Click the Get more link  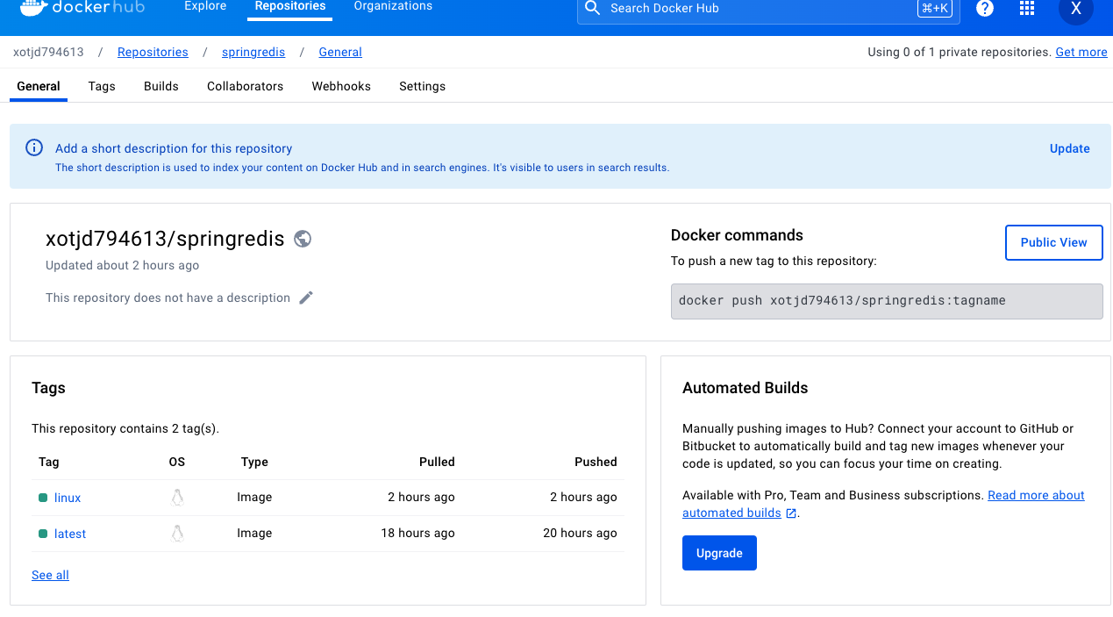1081,52
